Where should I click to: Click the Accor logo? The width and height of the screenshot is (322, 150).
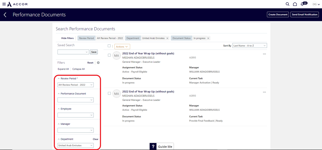click(x=18, y=4)
